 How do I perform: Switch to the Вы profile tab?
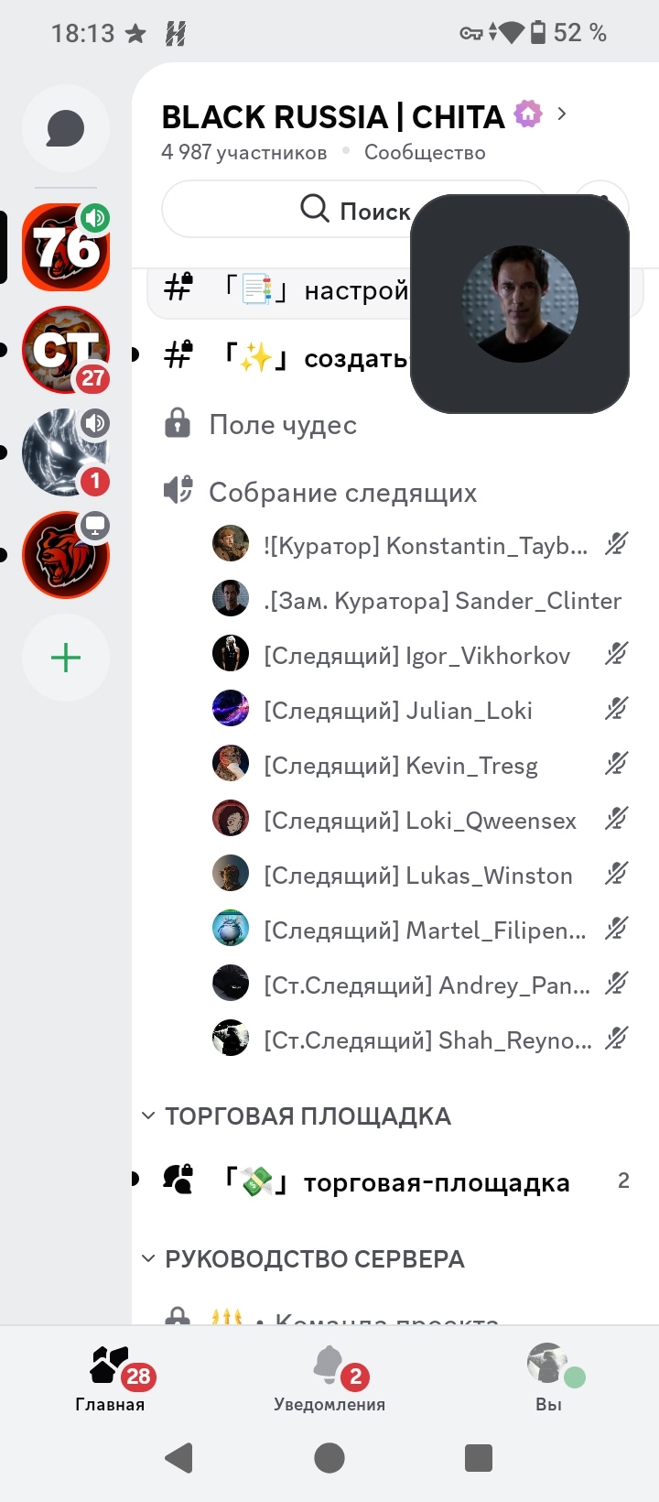[549, 1379]
